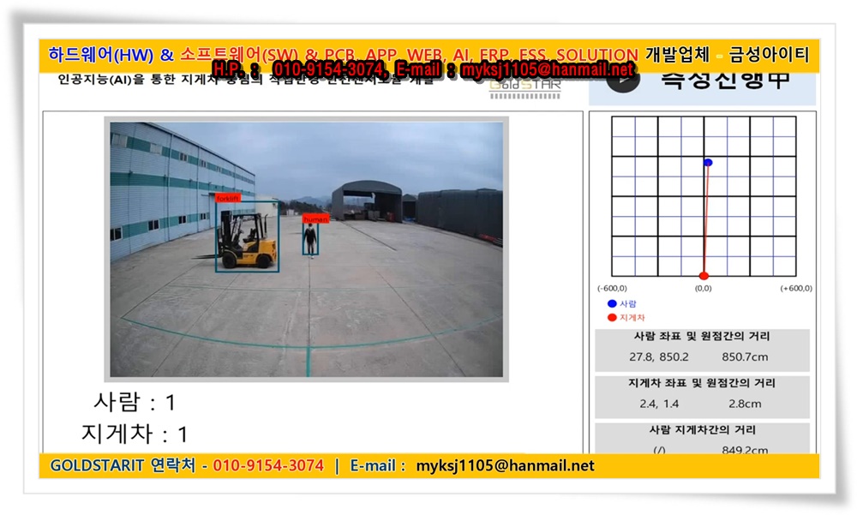Click the GoldSTAR logo
The image size is (857, 515).
click(x=525, y=87)
